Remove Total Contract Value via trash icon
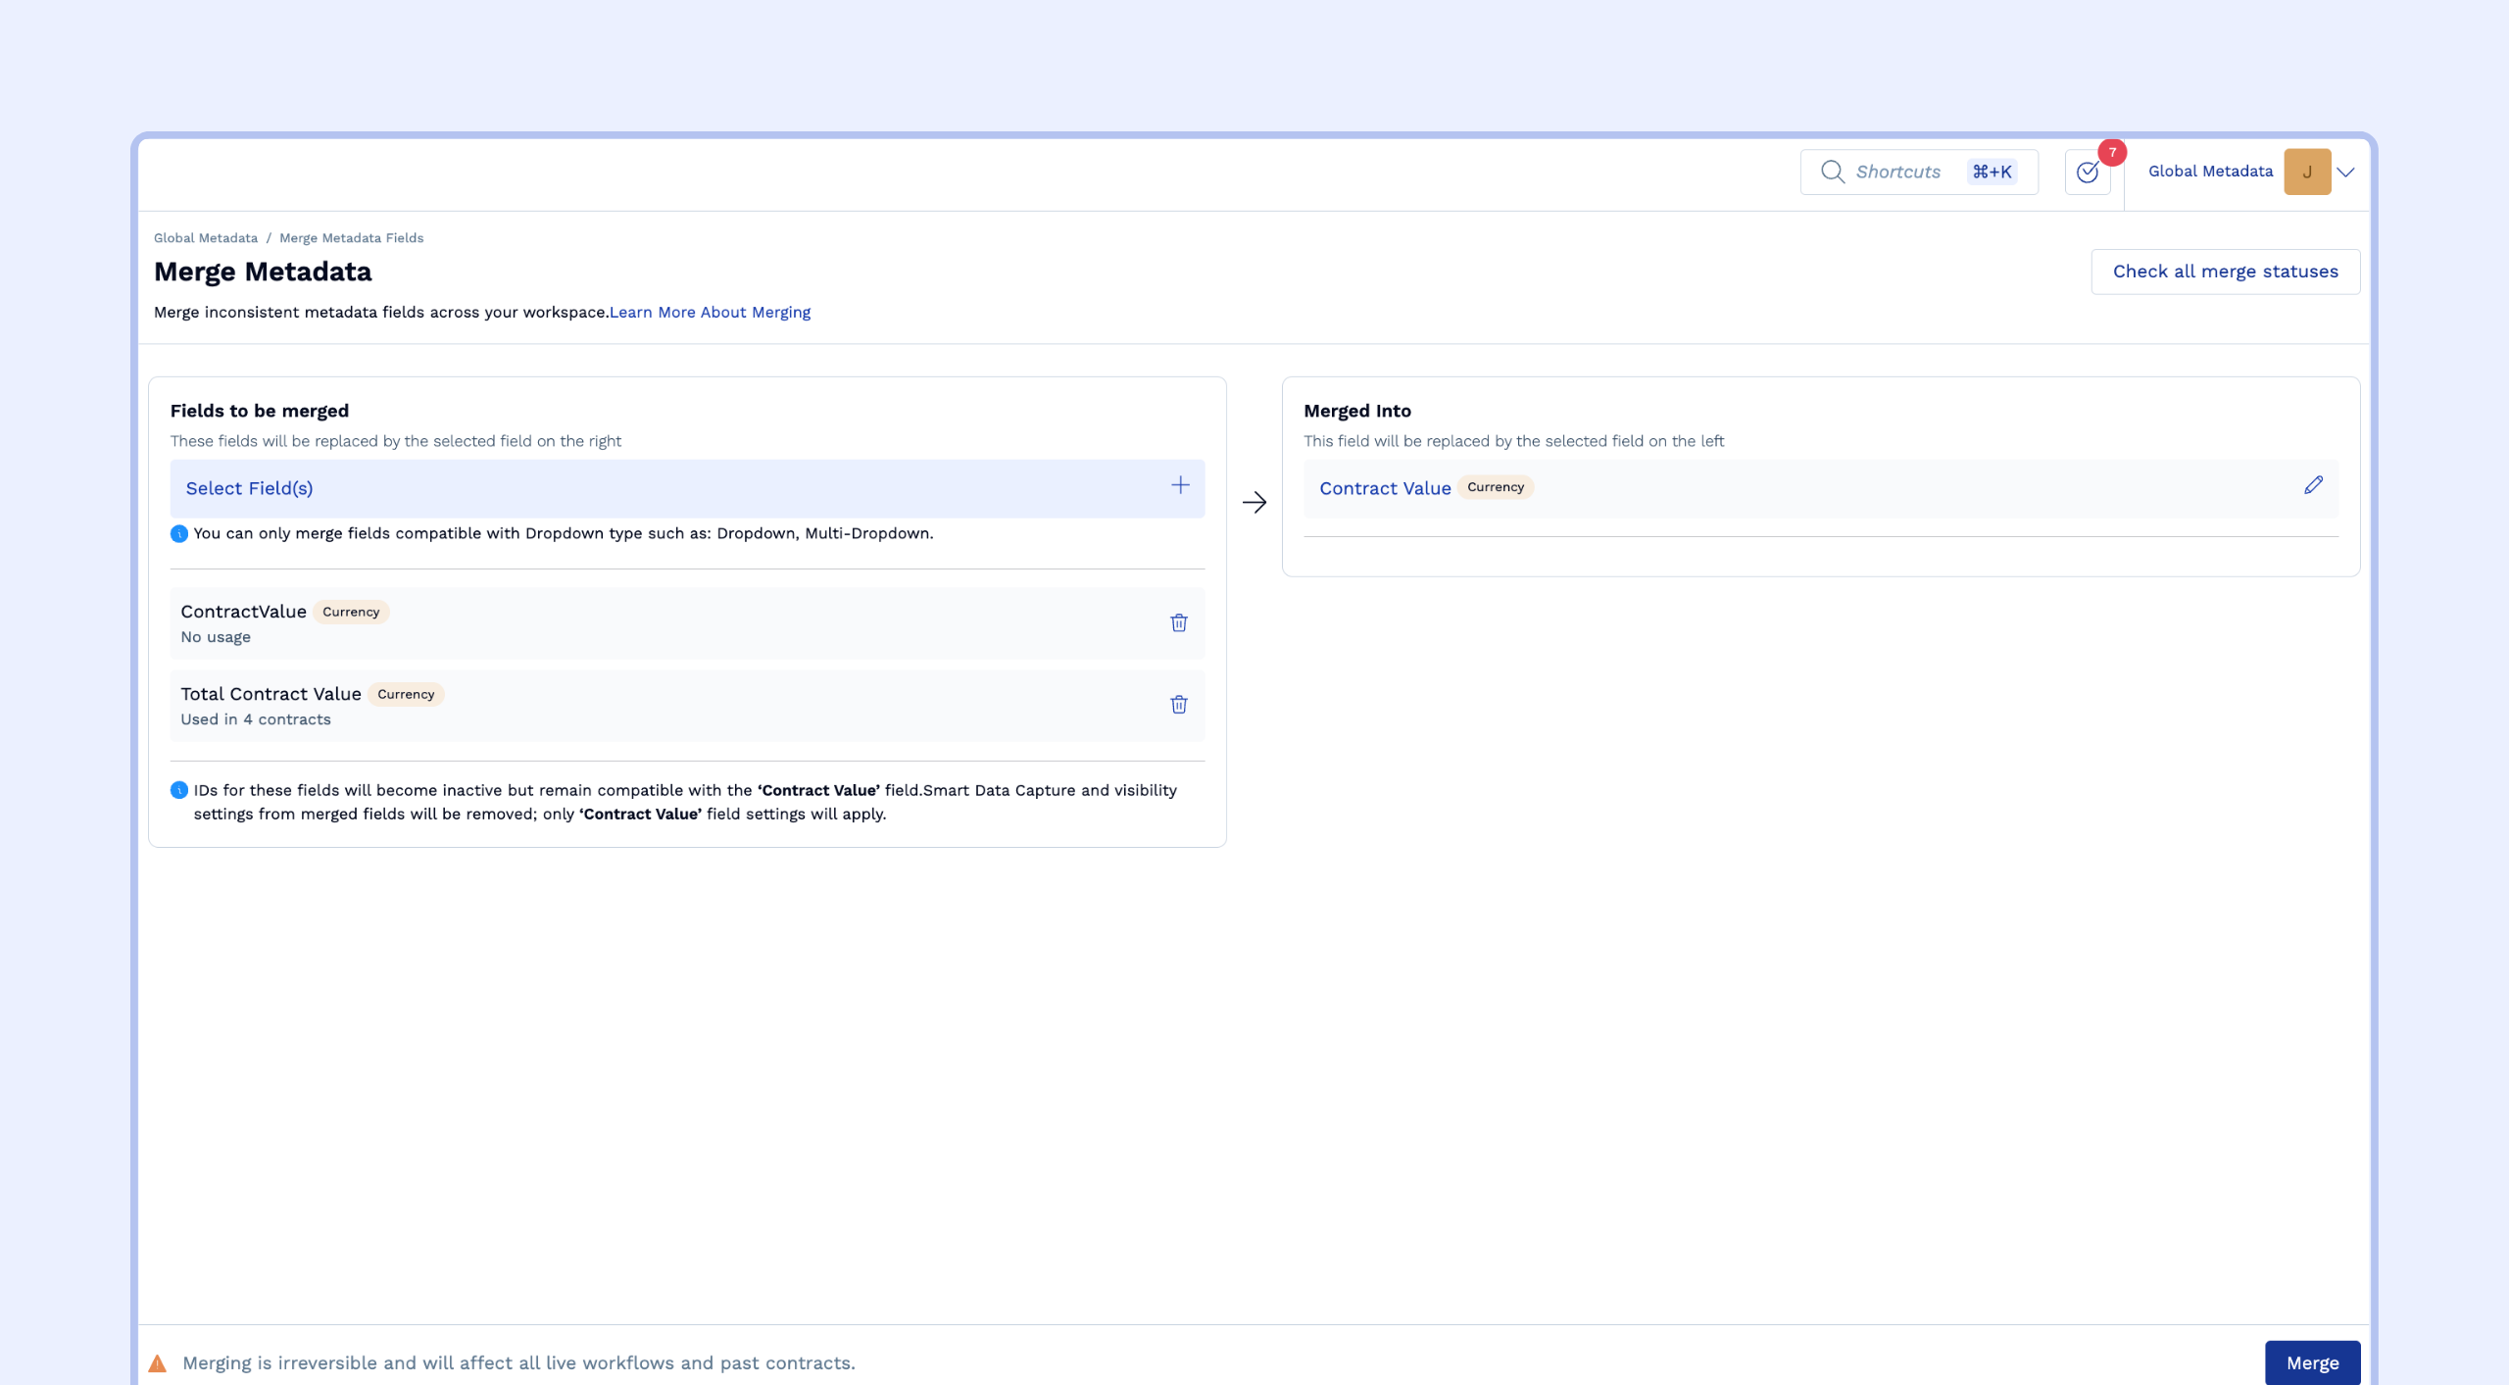Screen dimensions: 2509x1385 1178,705
